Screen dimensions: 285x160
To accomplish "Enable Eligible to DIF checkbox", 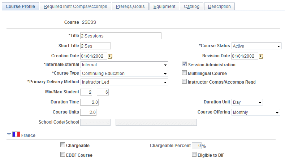I will (194, 155).
